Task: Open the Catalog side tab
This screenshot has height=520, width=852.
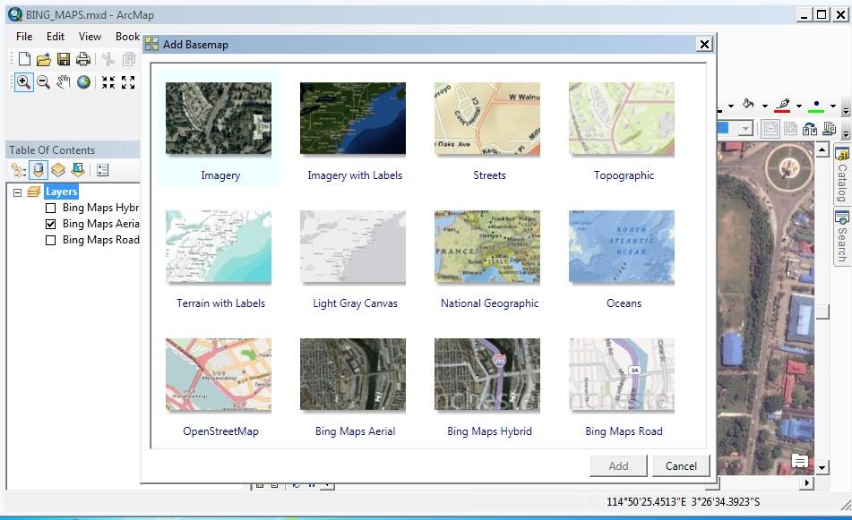Action: pyautogui.click(x=841, y=175)
